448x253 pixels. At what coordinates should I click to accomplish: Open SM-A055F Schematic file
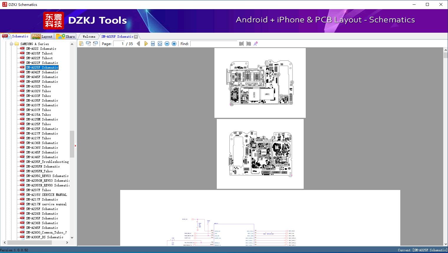42,82
